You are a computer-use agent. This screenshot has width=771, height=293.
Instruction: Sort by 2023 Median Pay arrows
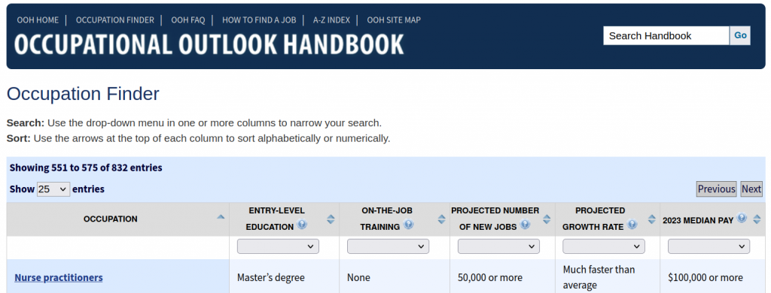tap(757, 219)
